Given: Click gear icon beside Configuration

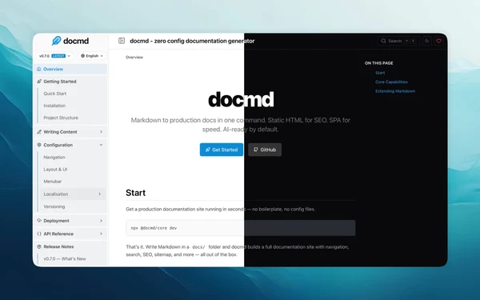Looking at the screenshot, I should pos(39,145).
